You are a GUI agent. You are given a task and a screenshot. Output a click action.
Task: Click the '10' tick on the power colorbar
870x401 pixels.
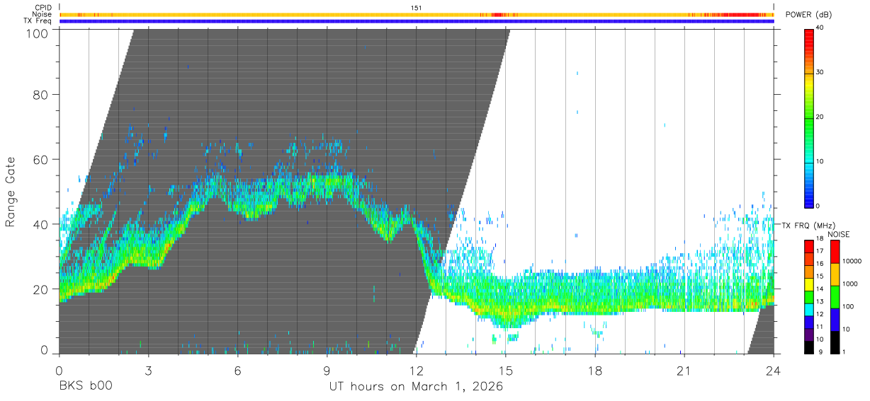(x=820, y=162)
